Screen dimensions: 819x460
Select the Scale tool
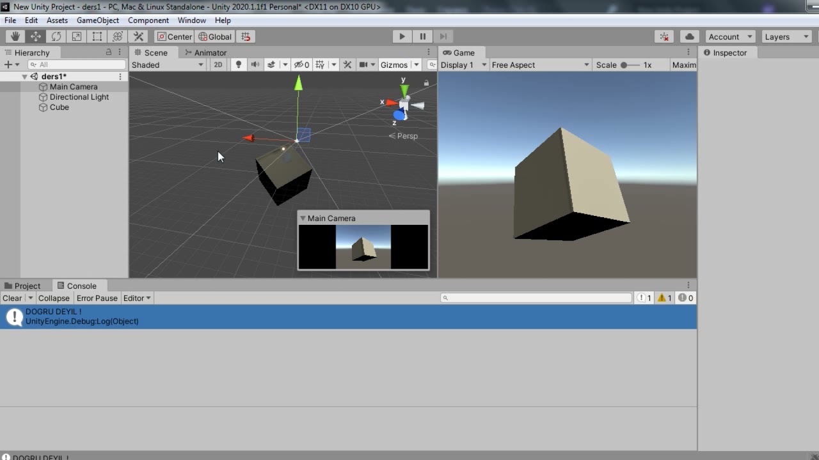pos(77,36)
